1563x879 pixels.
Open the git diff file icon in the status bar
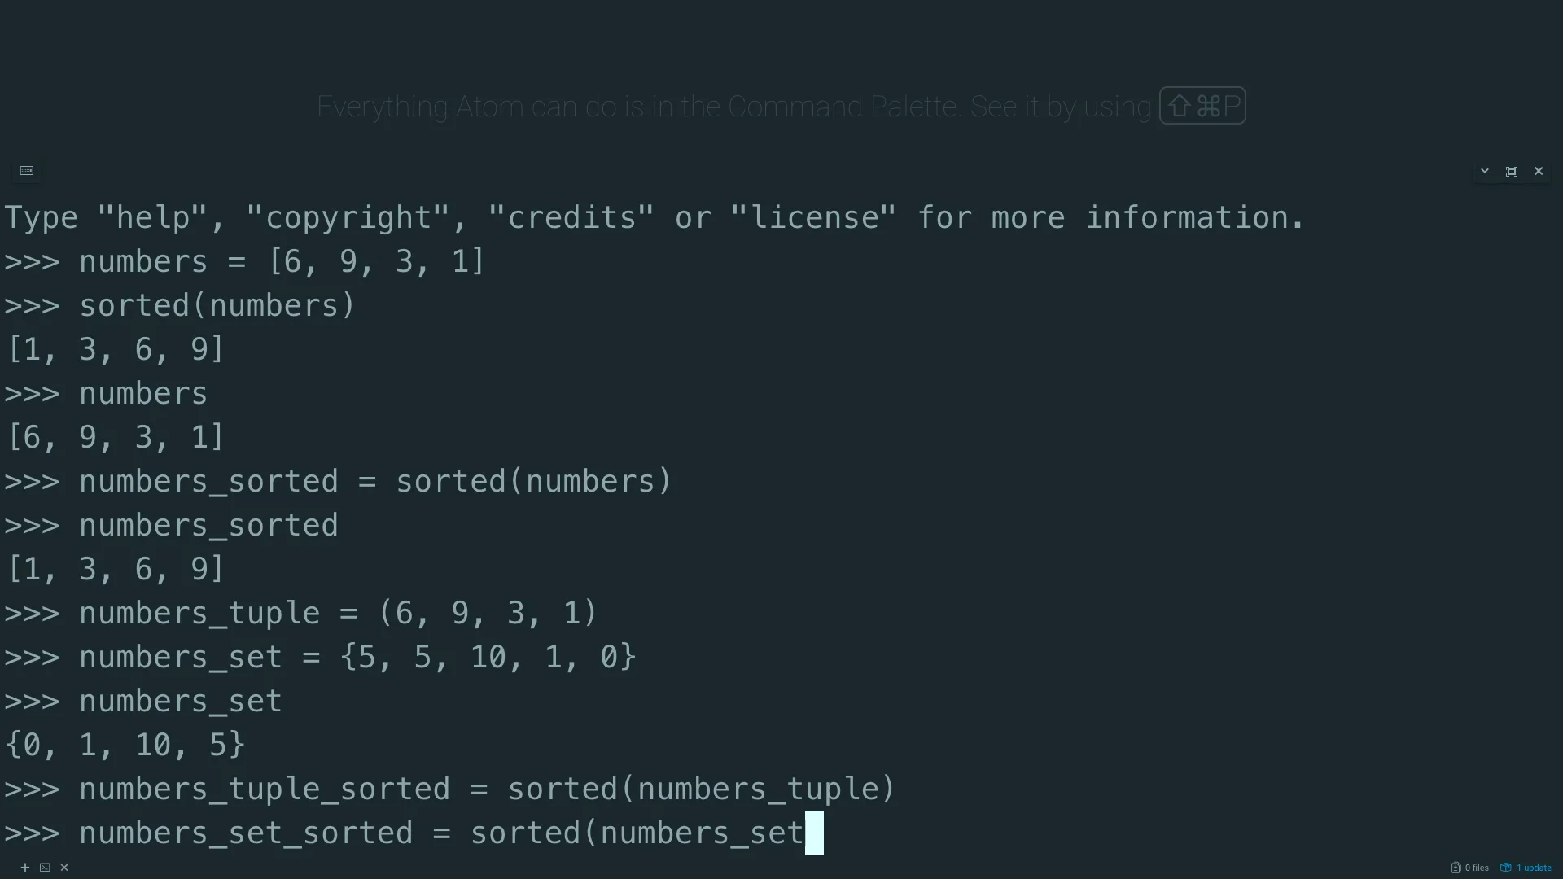click(x=1456, y=868)
